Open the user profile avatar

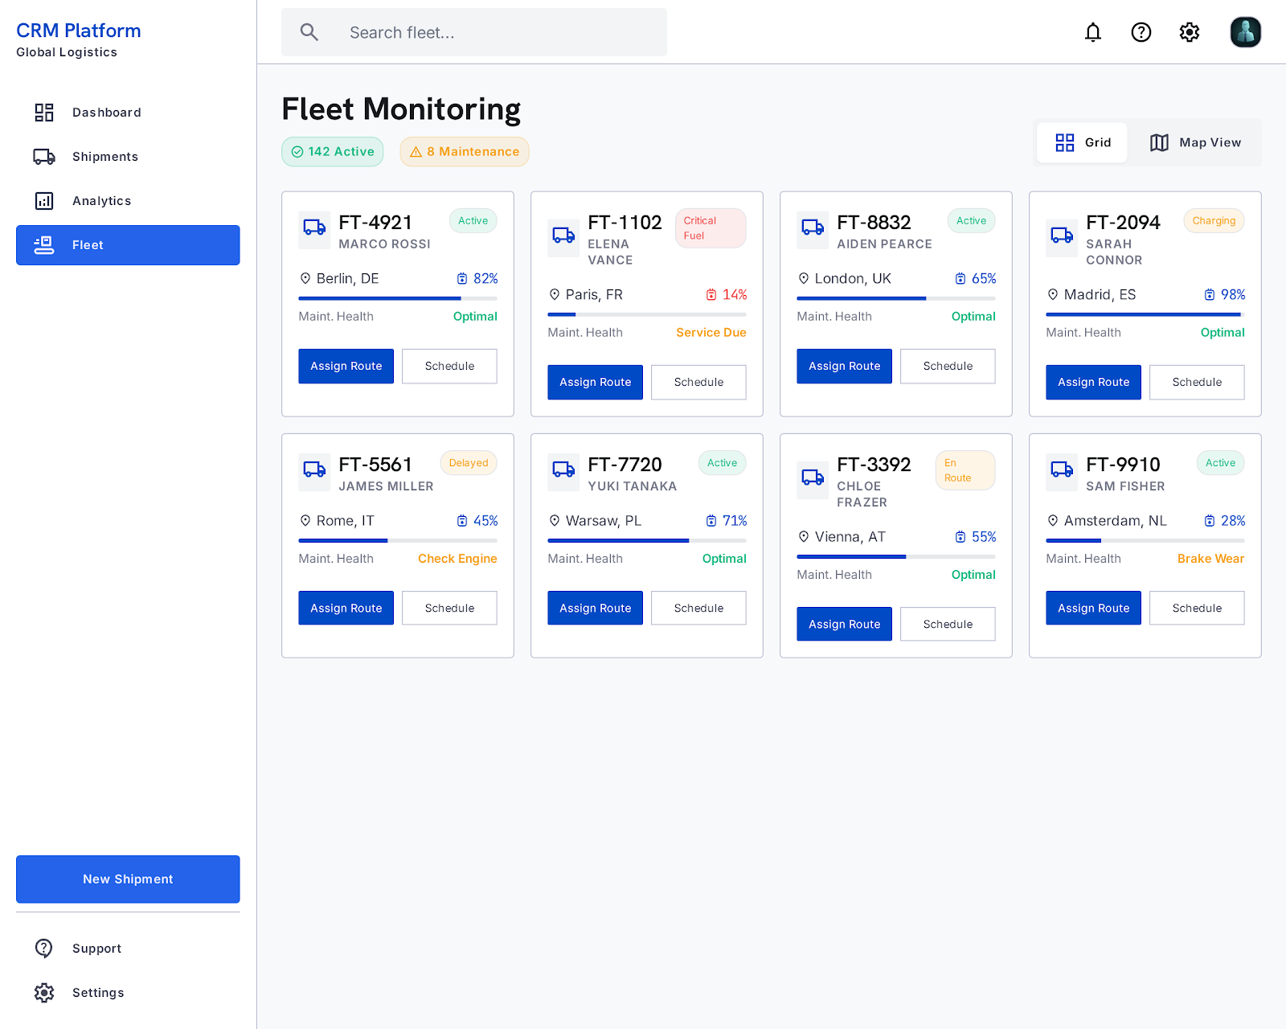(1246, 32)
